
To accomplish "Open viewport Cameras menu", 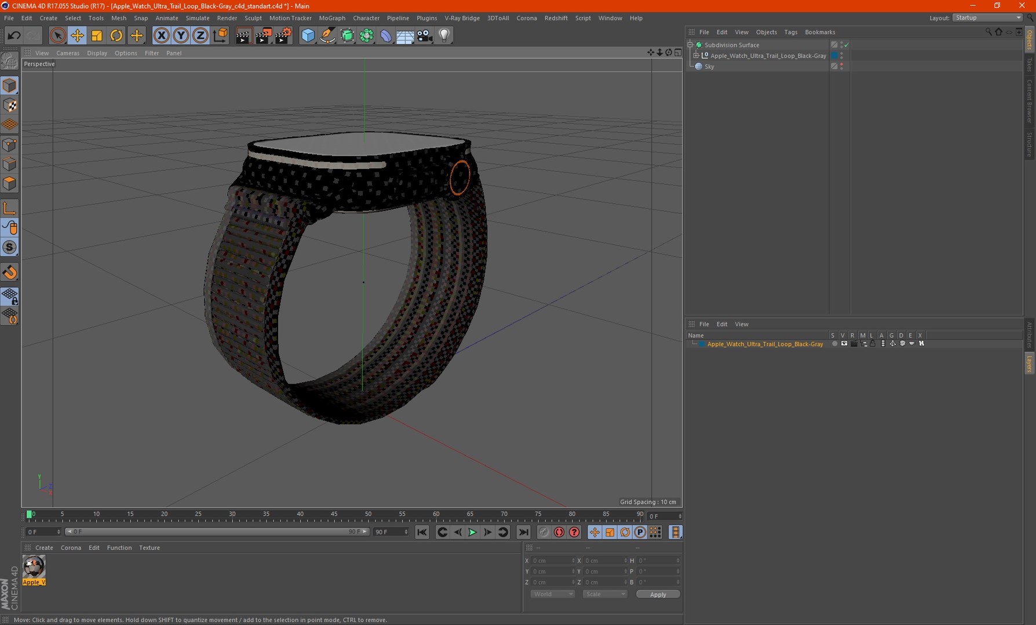I will [x=68, y=53].
